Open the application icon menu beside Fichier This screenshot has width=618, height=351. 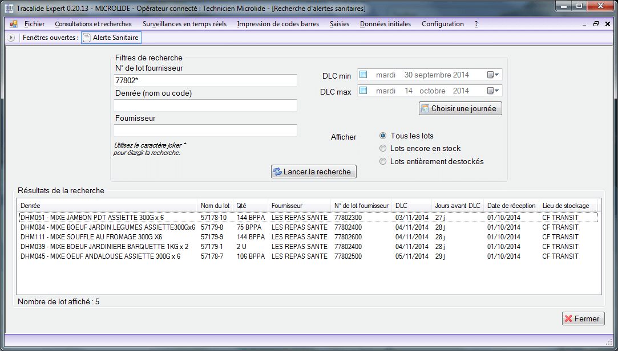coord(14,24)
